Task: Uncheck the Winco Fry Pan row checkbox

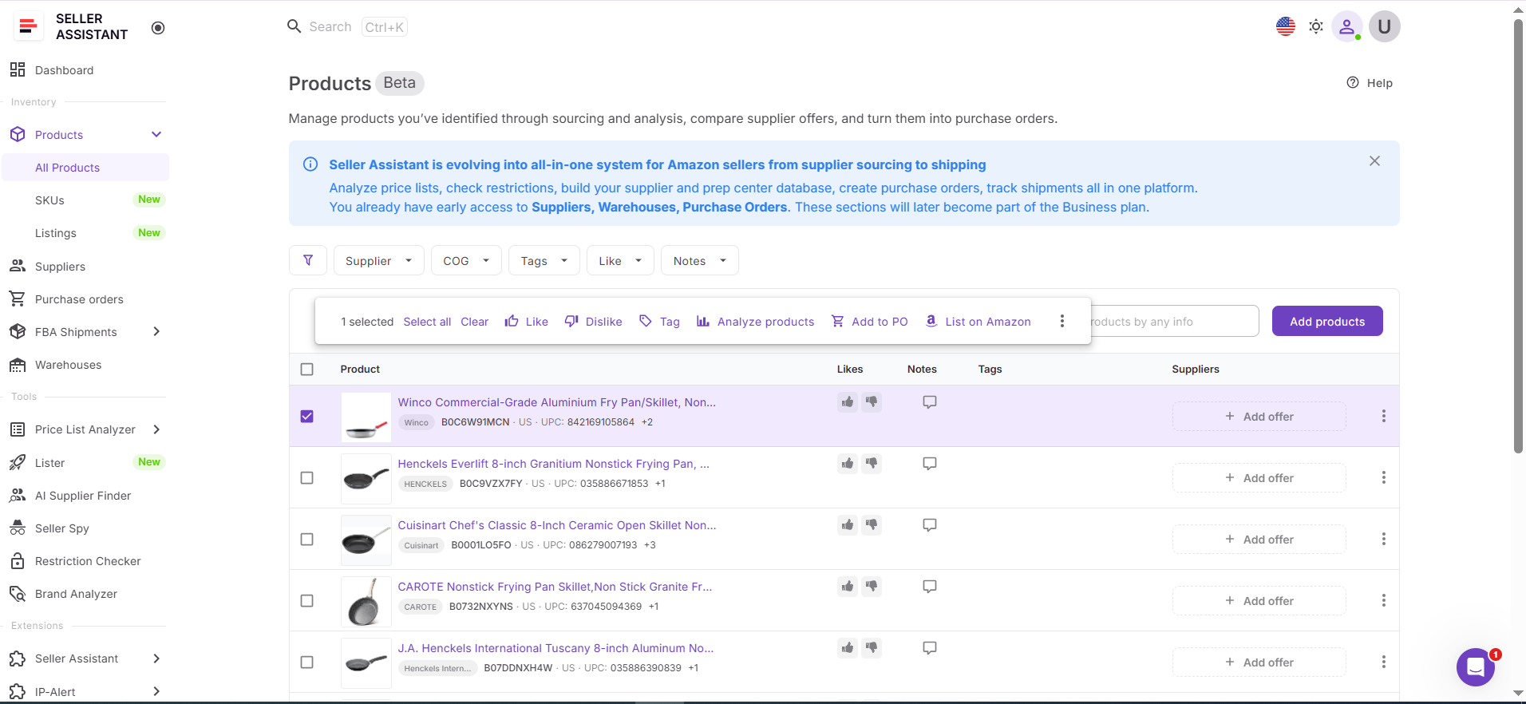Action: pyautogui.click(x=307, y=416)
